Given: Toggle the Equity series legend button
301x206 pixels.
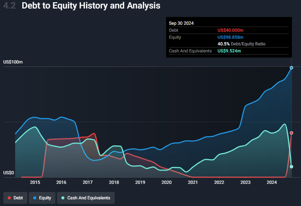Looking at the screenshot, I should 42,198.
